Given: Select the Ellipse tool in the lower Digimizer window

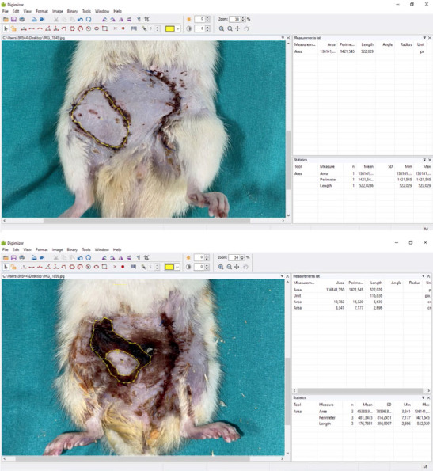Looking at the screenshot, I should click(x=96, y=267).
